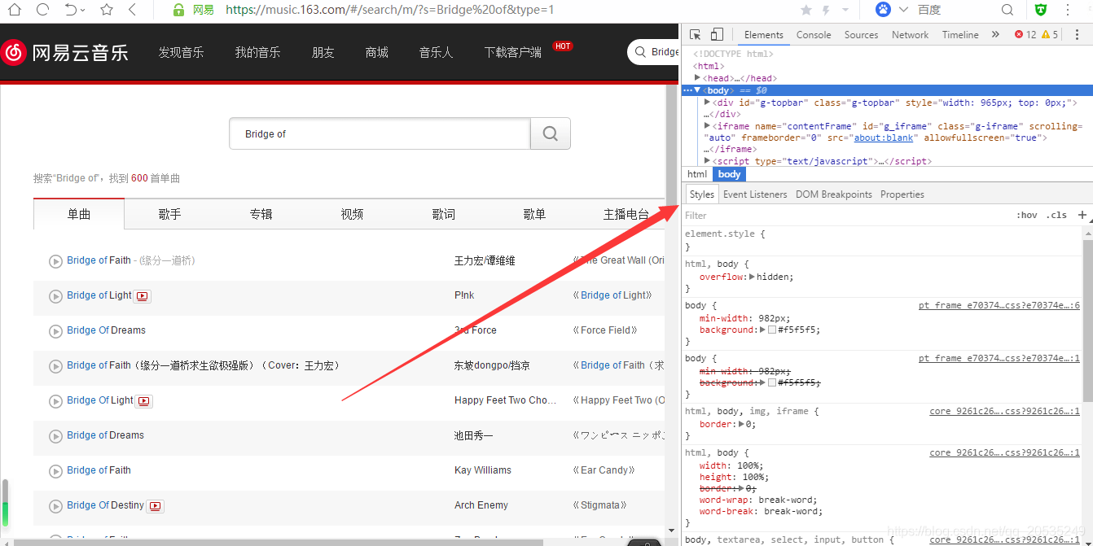Play Bridge Of Light by Happy Feet Two Chorus
1093x546 pixels.
55,401
